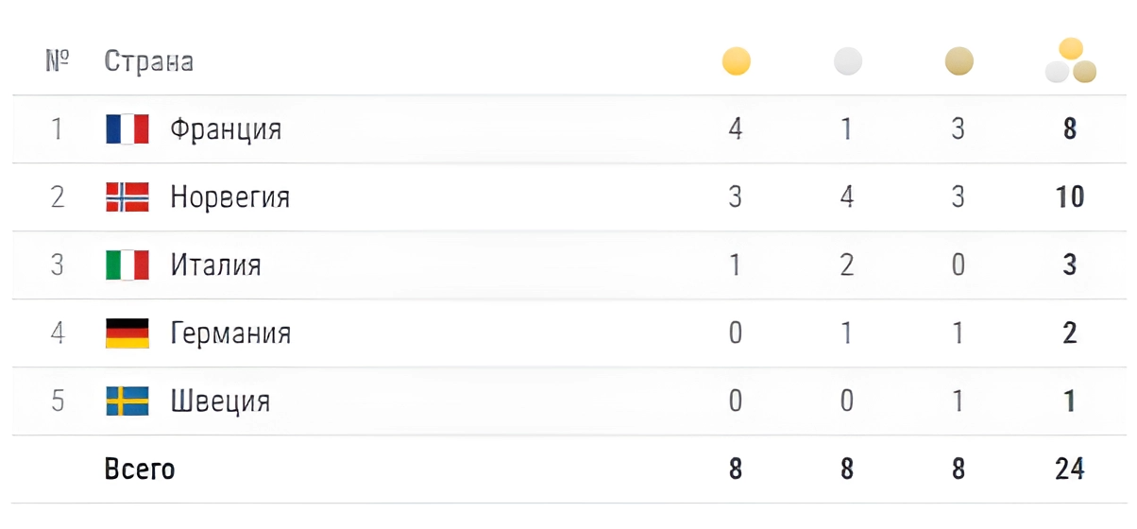
Task: Click the Sweden flag icon
Action: point(127,401)
